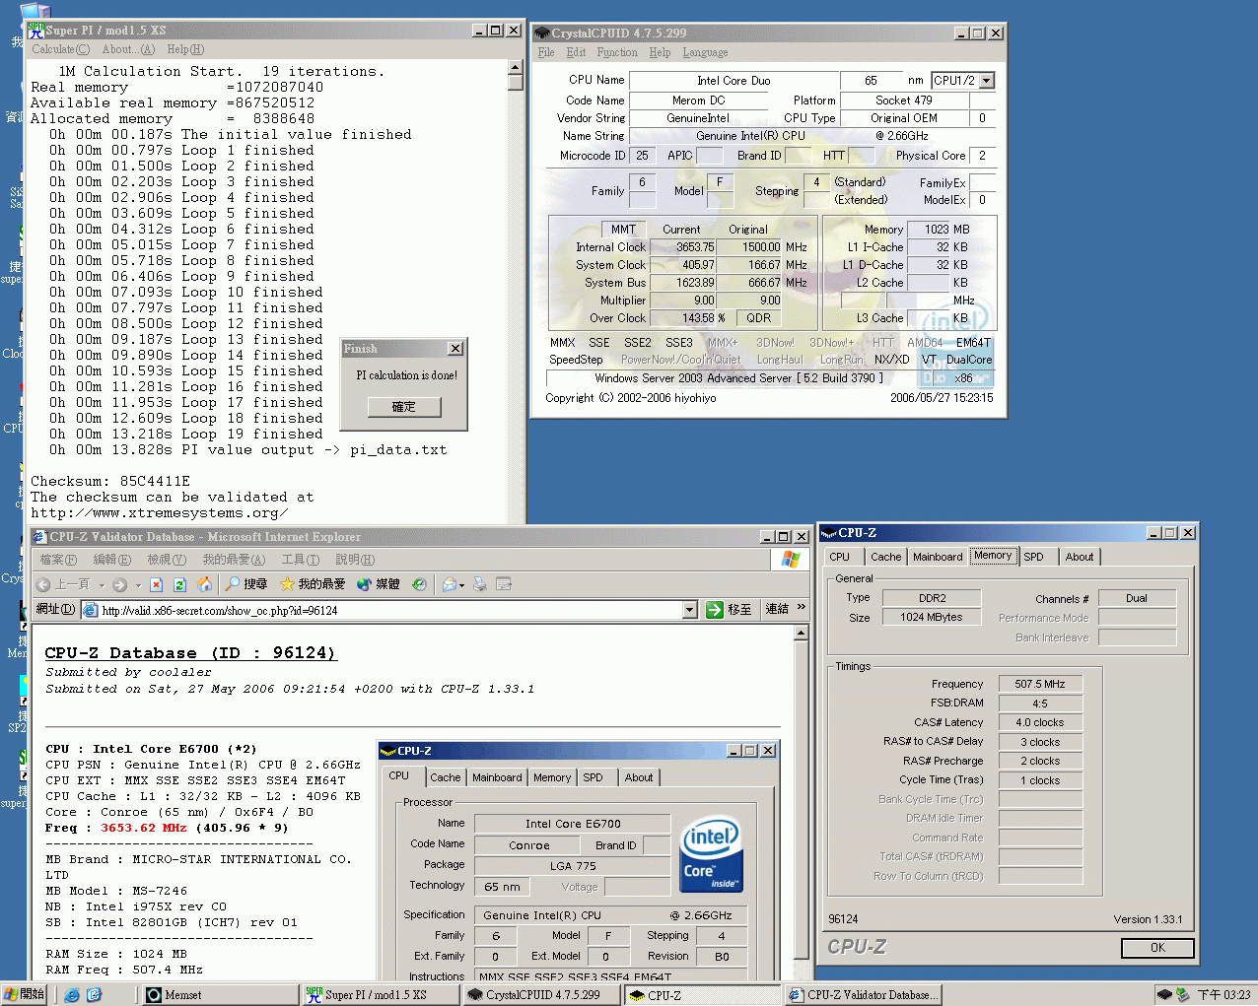Activate the CPU-Z taskbar button
1258x1006 pixels.
click(703, 995)
